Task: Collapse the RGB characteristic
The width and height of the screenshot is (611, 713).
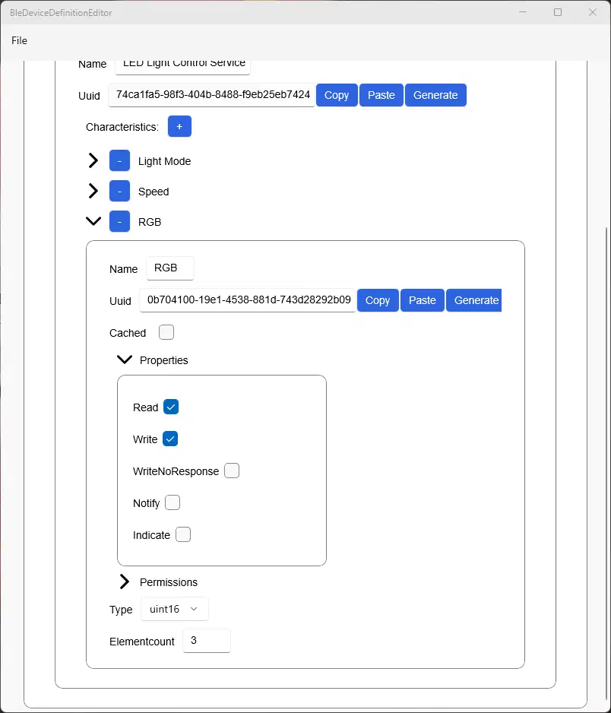Action: [x=93, y=221]
